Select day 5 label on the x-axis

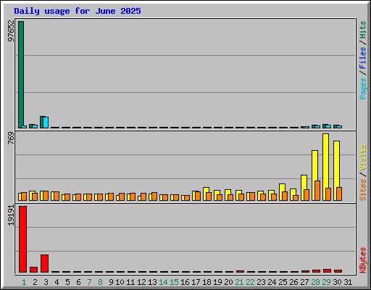tap(67, 282)
